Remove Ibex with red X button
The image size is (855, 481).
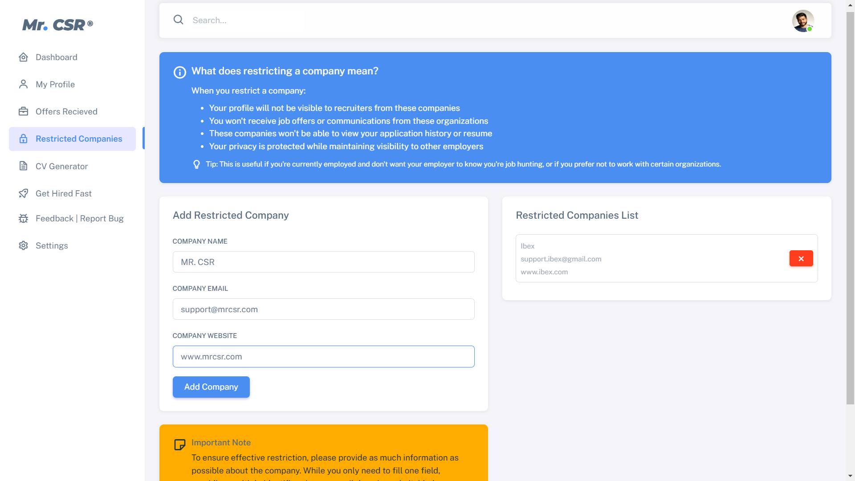pos(801,259)
